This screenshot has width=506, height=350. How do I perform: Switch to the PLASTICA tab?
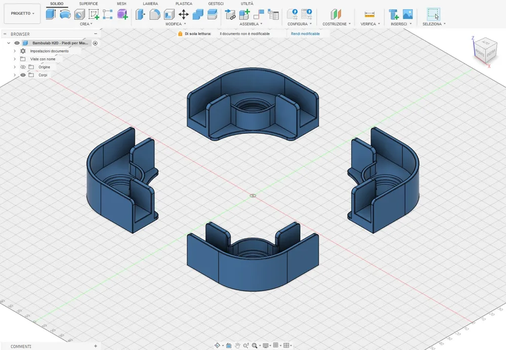point(184,4)
